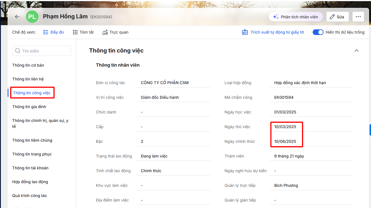Click the Đang làm việc status value
The height and width of the screenshot is (208, 371).
click(154, 156)
